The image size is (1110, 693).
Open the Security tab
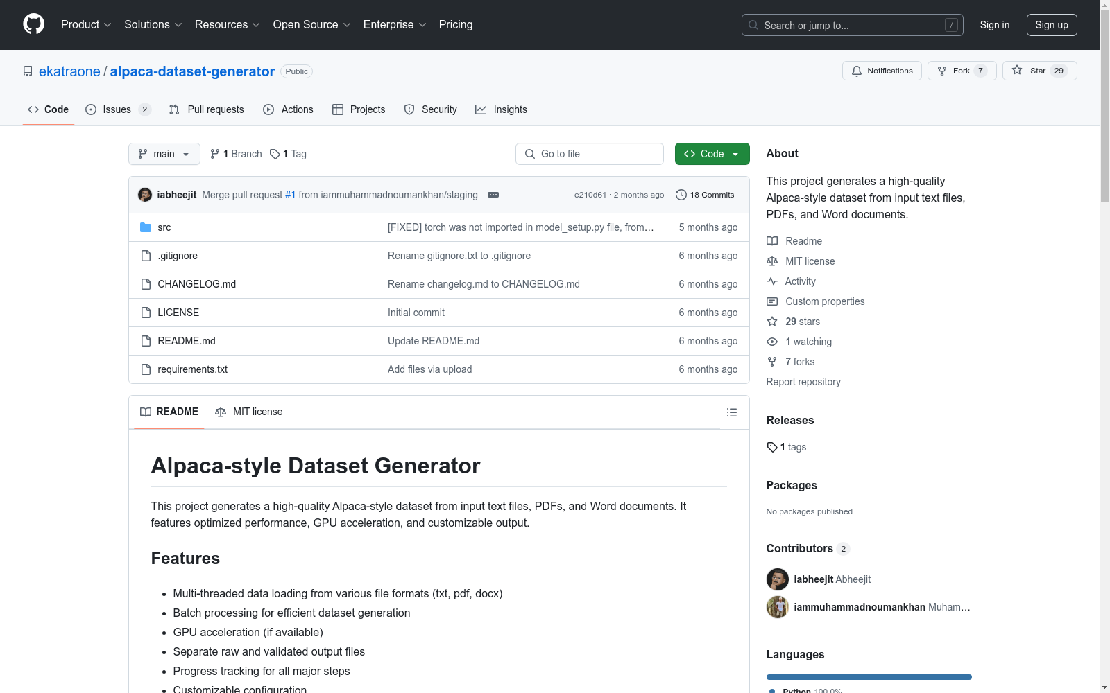tap(431, 109)
